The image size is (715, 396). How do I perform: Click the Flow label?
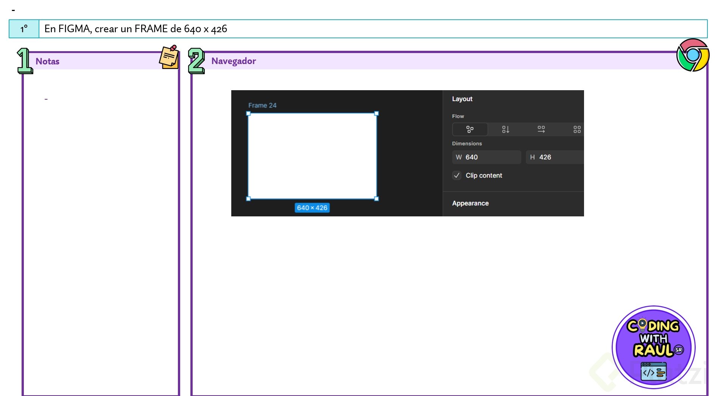(x=458, y=116)
